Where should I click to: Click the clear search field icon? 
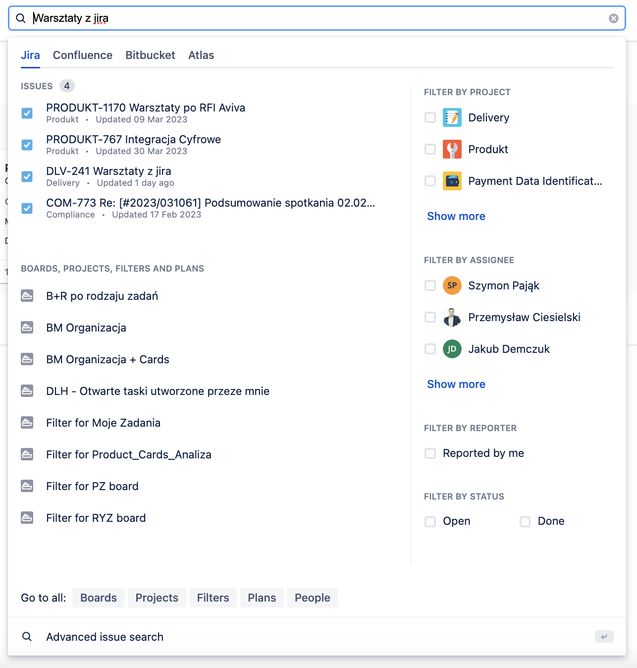click(613, 18)
